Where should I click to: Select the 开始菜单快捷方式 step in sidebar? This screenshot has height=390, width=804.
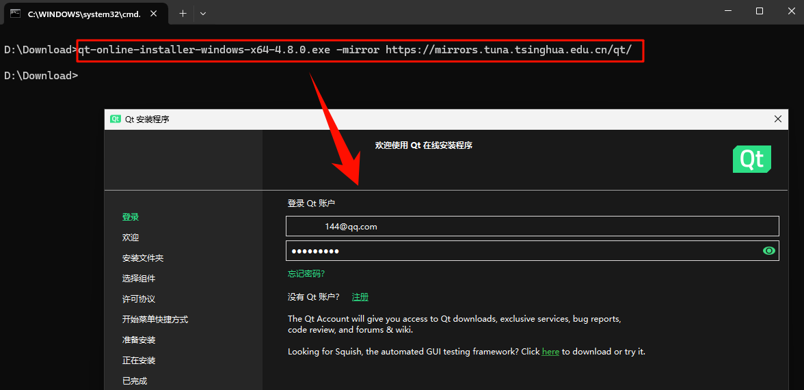click(x=155, y=319)
